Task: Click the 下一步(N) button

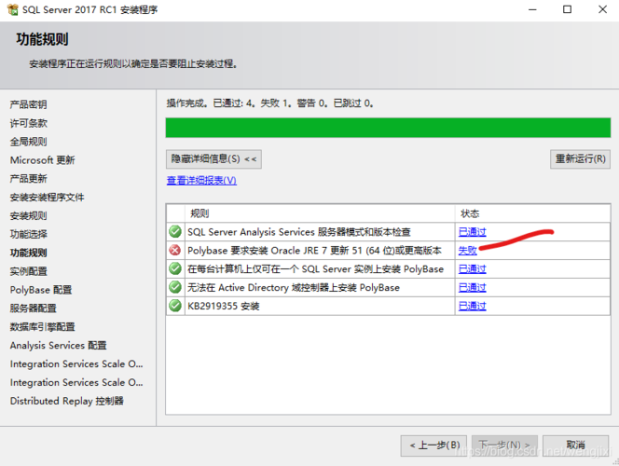Action: click(504, 445)
